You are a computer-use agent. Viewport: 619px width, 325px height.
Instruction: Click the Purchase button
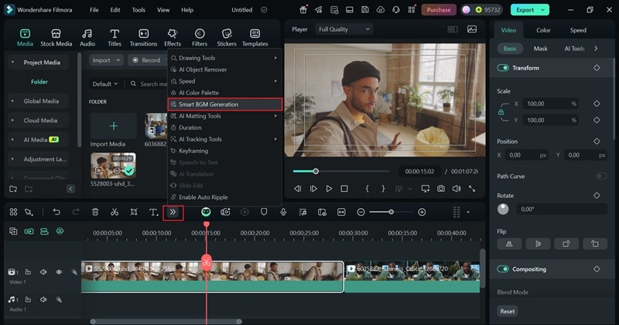coord(439,10)
